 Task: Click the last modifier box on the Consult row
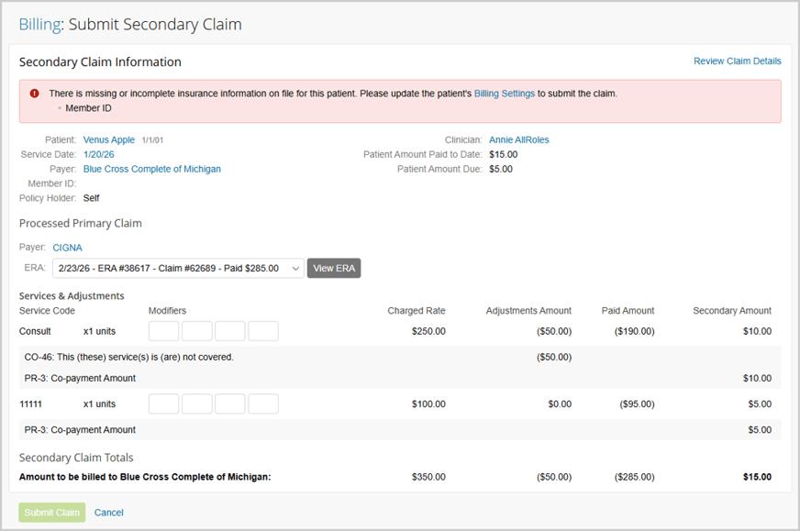(x=262, y=330)
